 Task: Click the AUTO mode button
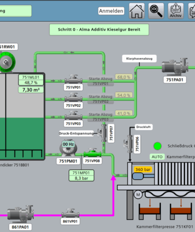coord(157,157)
